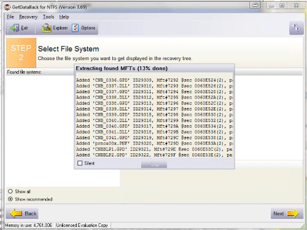Click the Options checklist icon
The width and height of the screenshot is (307, 230).
75,28
